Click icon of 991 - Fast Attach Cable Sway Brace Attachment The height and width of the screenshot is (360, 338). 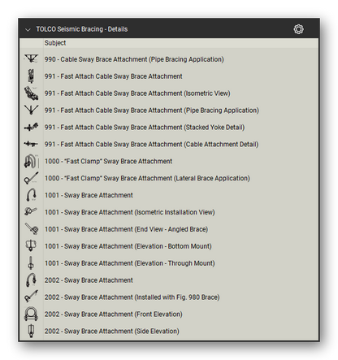click(31, 76)
